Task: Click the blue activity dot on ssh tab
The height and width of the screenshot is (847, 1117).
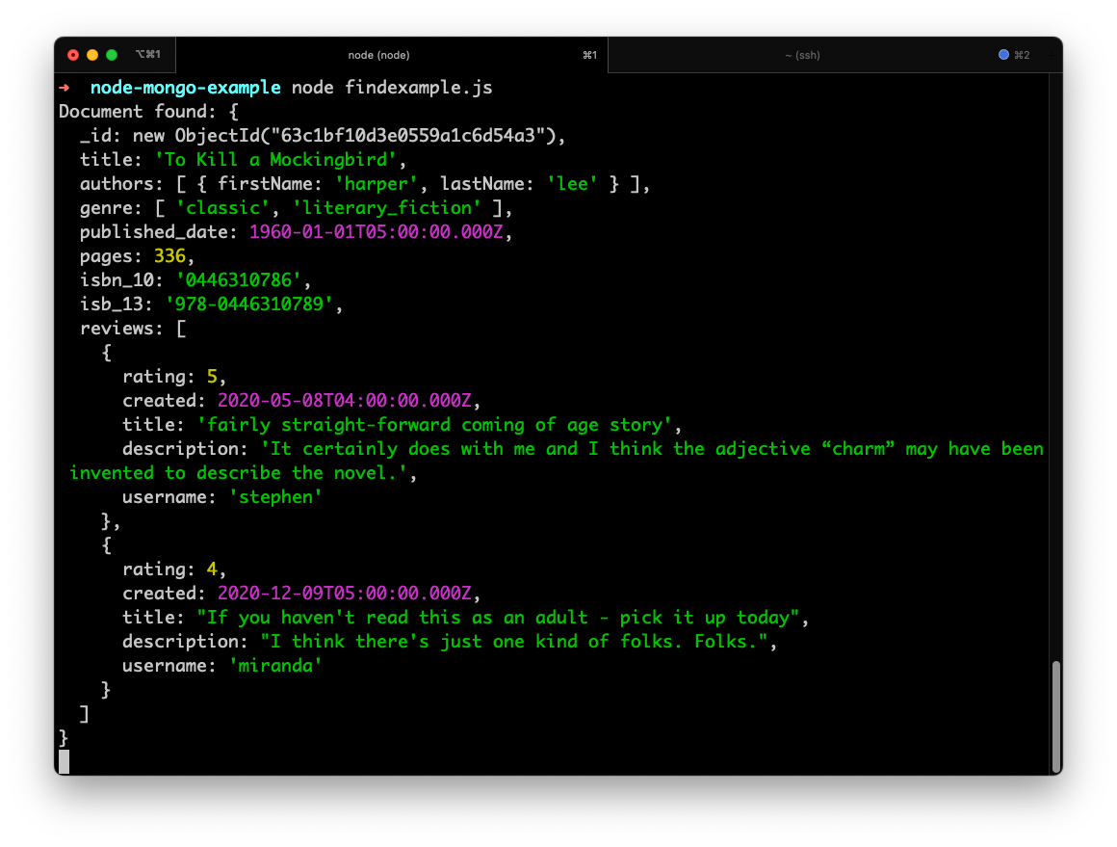Action: click(1003, 55)
